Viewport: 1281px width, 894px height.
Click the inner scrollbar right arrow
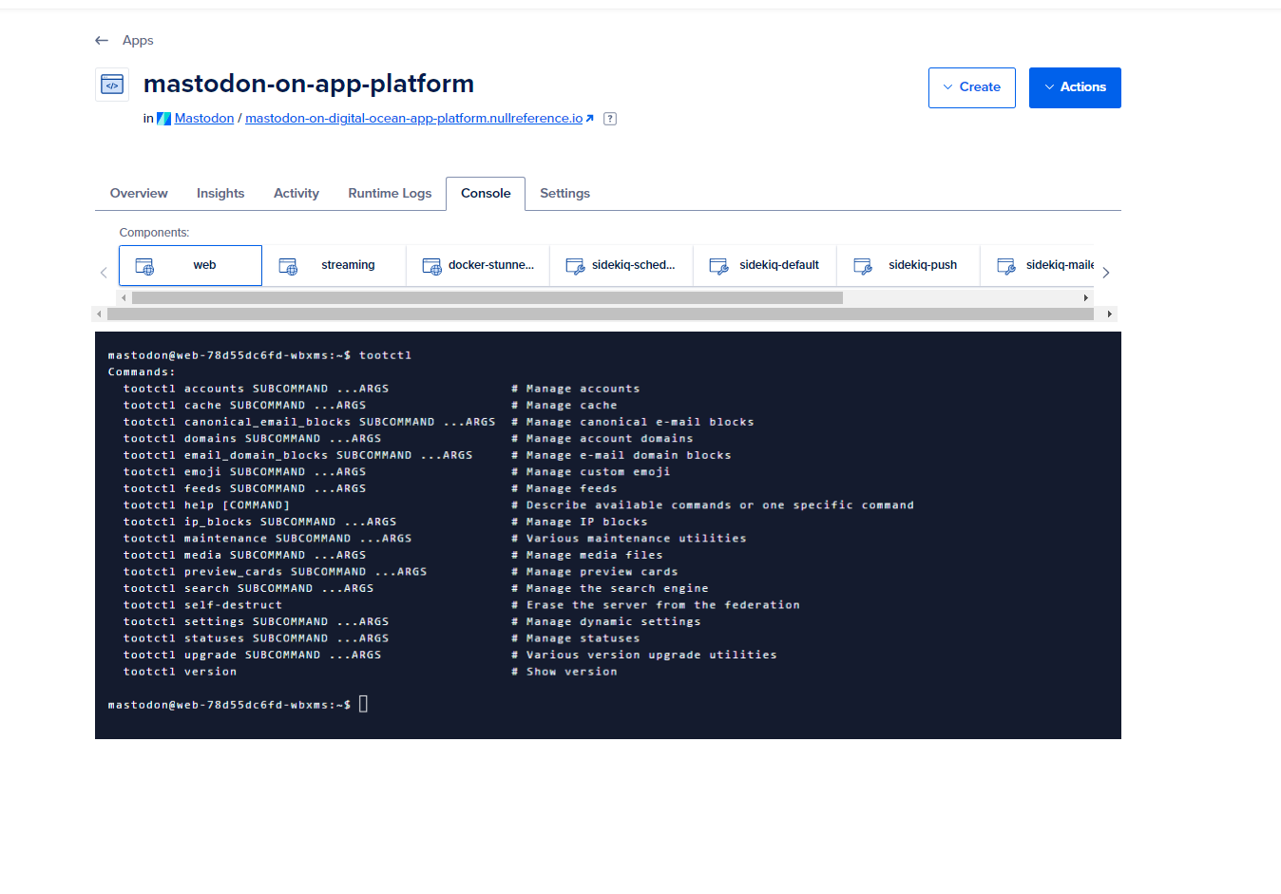1085,297
